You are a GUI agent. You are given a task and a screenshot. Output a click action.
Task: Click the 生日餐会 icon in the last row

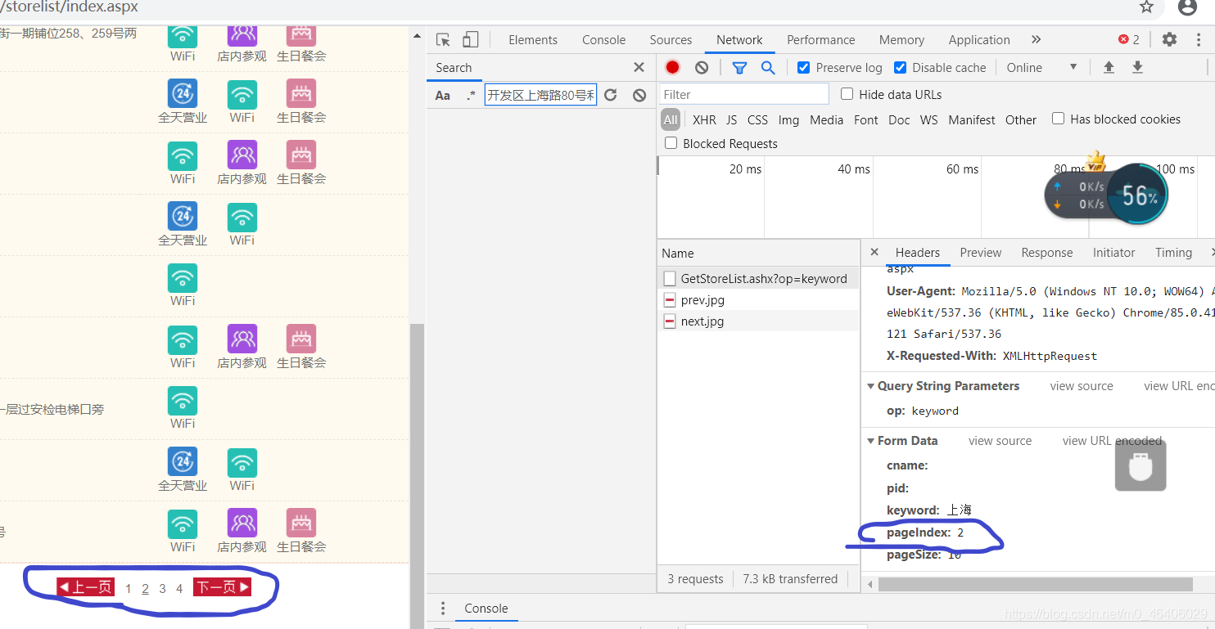tap(301, 523)
